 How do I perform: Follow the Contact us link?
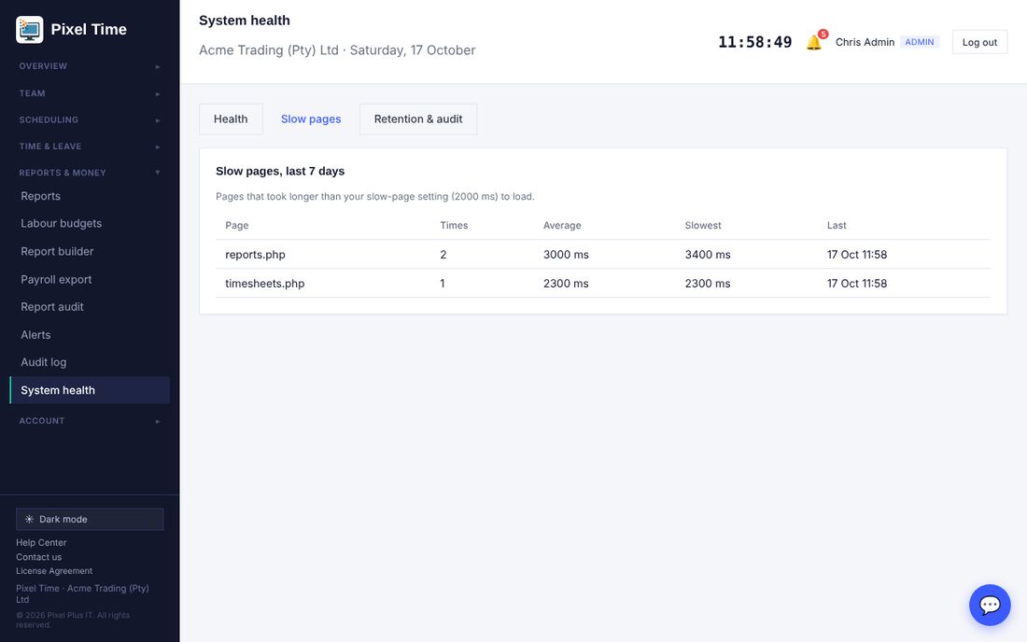tap(38, 557)
